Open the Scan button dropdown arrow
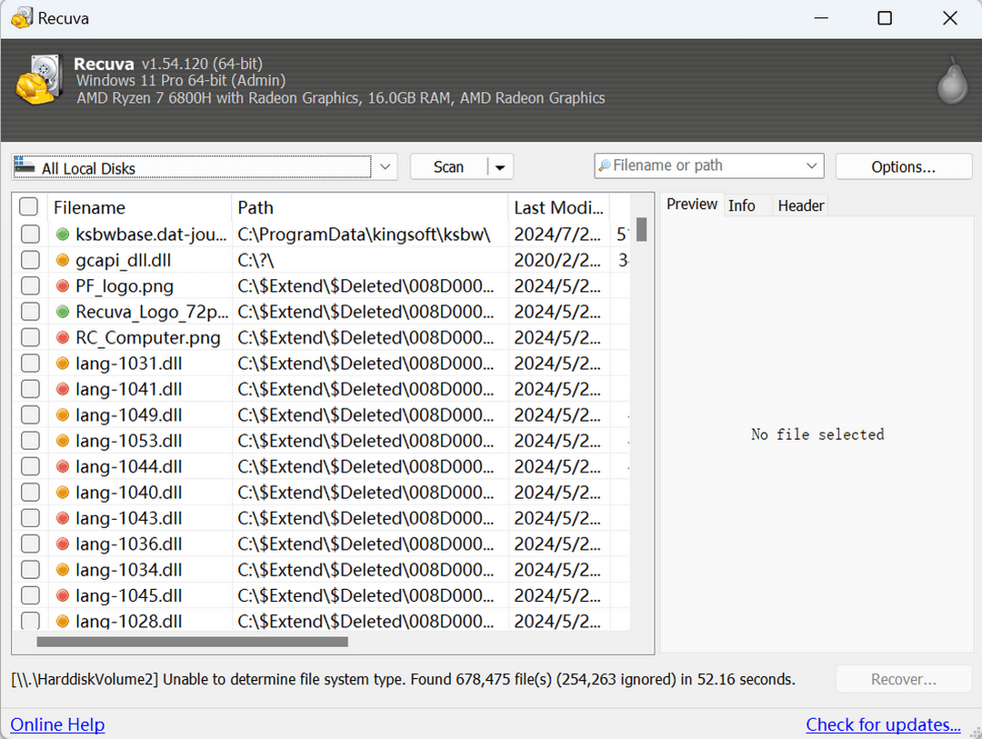The height and width of the screenshot is (739, 982). coord(500,167)
